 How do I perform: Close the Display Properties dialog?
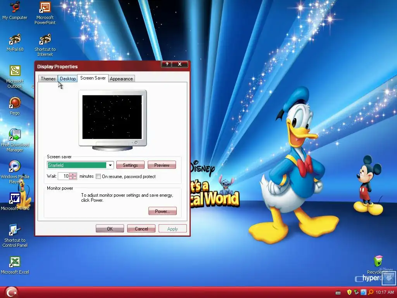click(x=180, y=64)
